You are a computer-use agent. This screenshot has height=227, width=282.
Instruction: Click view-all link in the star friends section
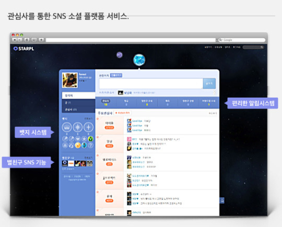click(88, 158)
